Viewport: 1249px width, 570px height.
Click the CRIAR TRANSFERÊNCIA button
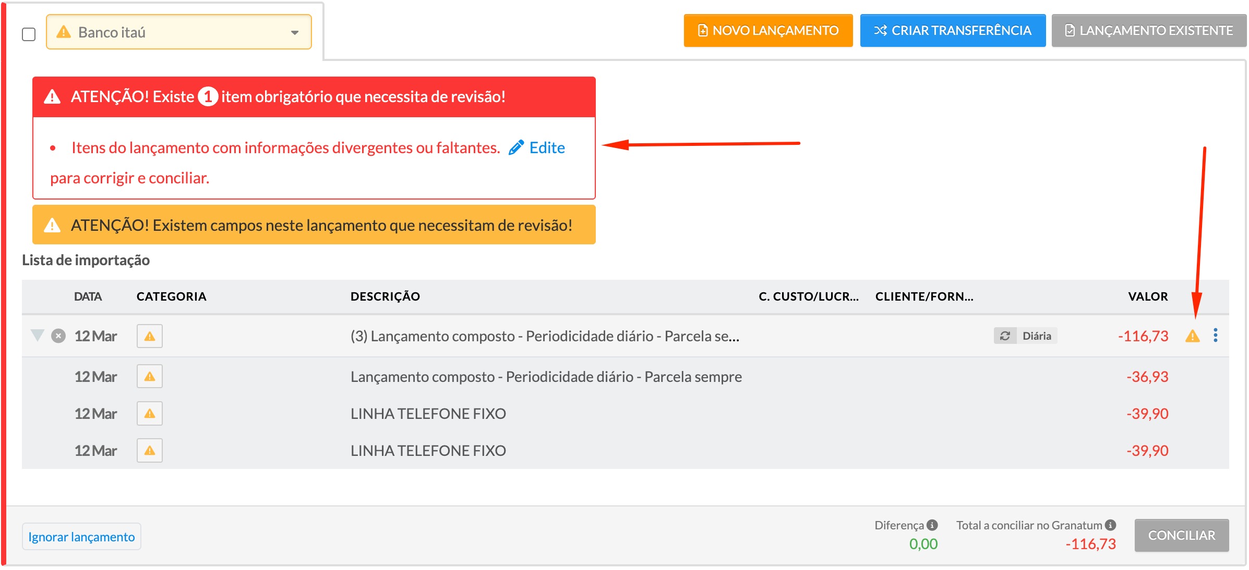953,31
